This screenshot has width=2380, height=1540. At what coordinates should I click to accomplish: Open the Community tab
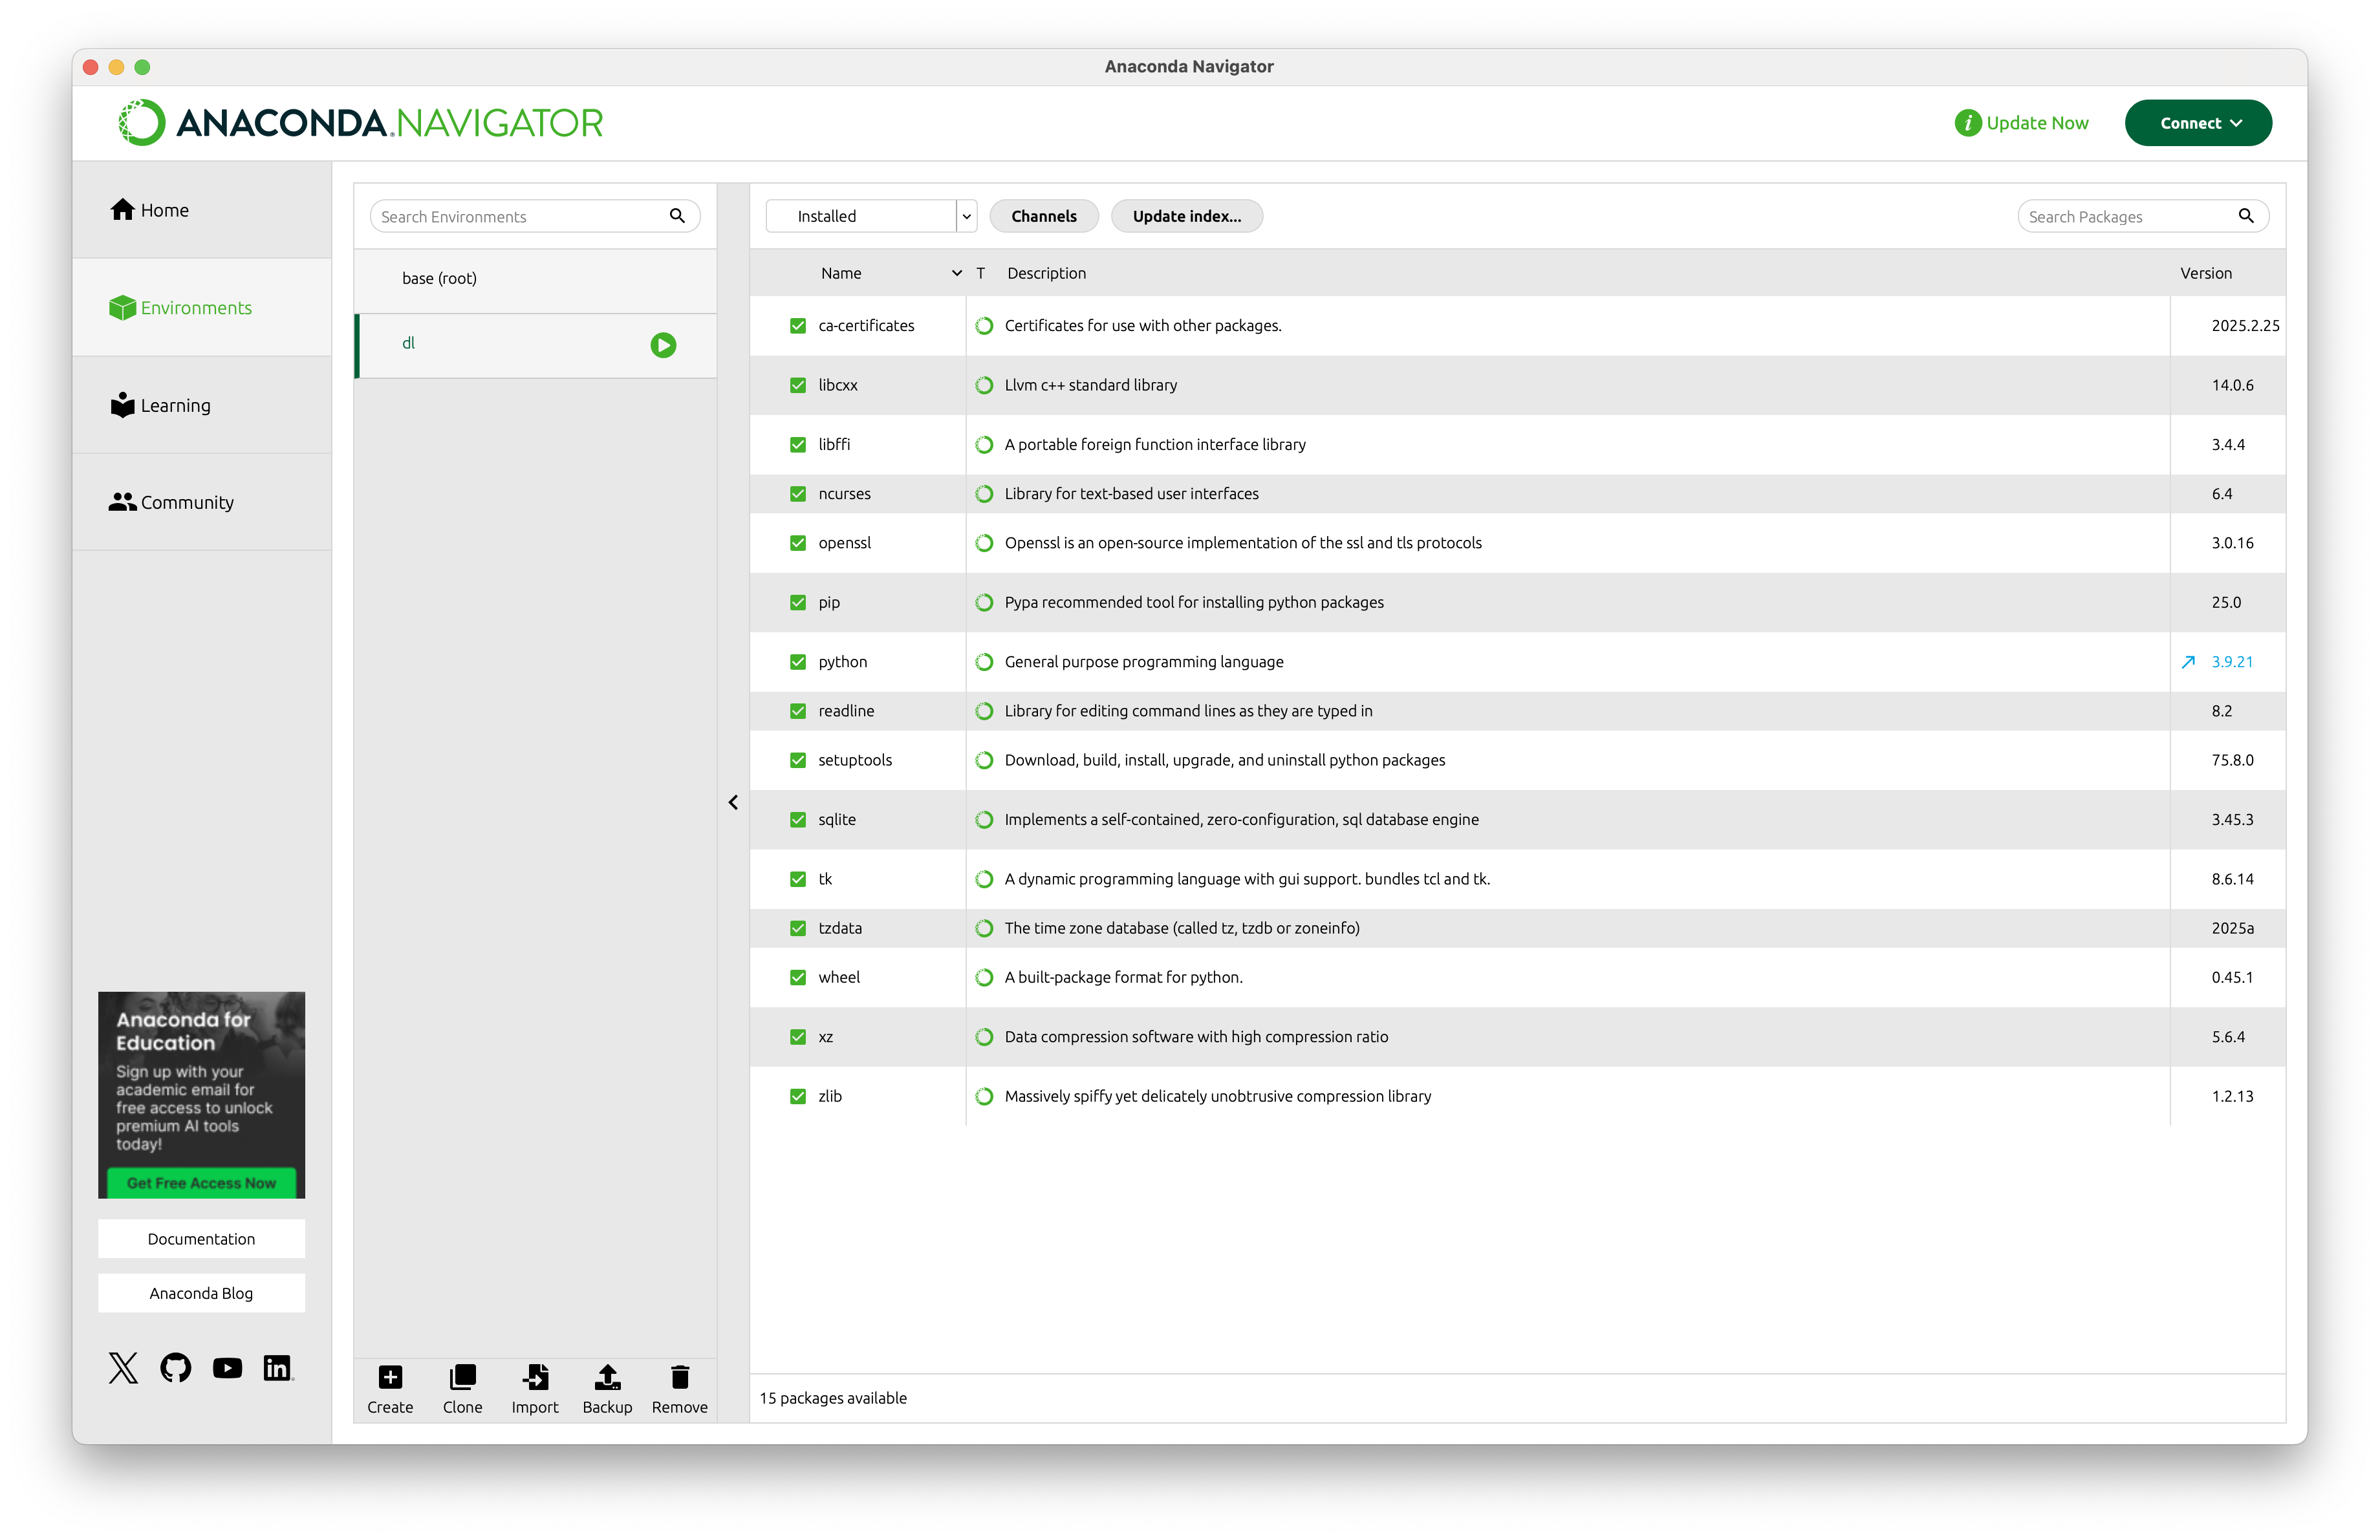202,502
